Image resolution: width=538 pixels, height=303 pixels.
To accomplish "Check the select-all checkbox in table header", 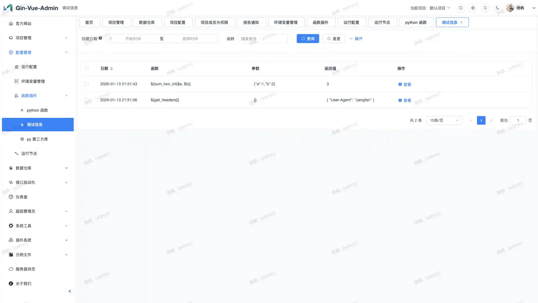I will (87, 68).
